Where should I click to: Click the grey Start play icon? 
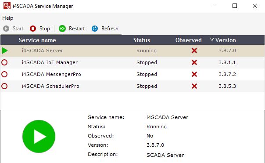[x=6, y=29]
